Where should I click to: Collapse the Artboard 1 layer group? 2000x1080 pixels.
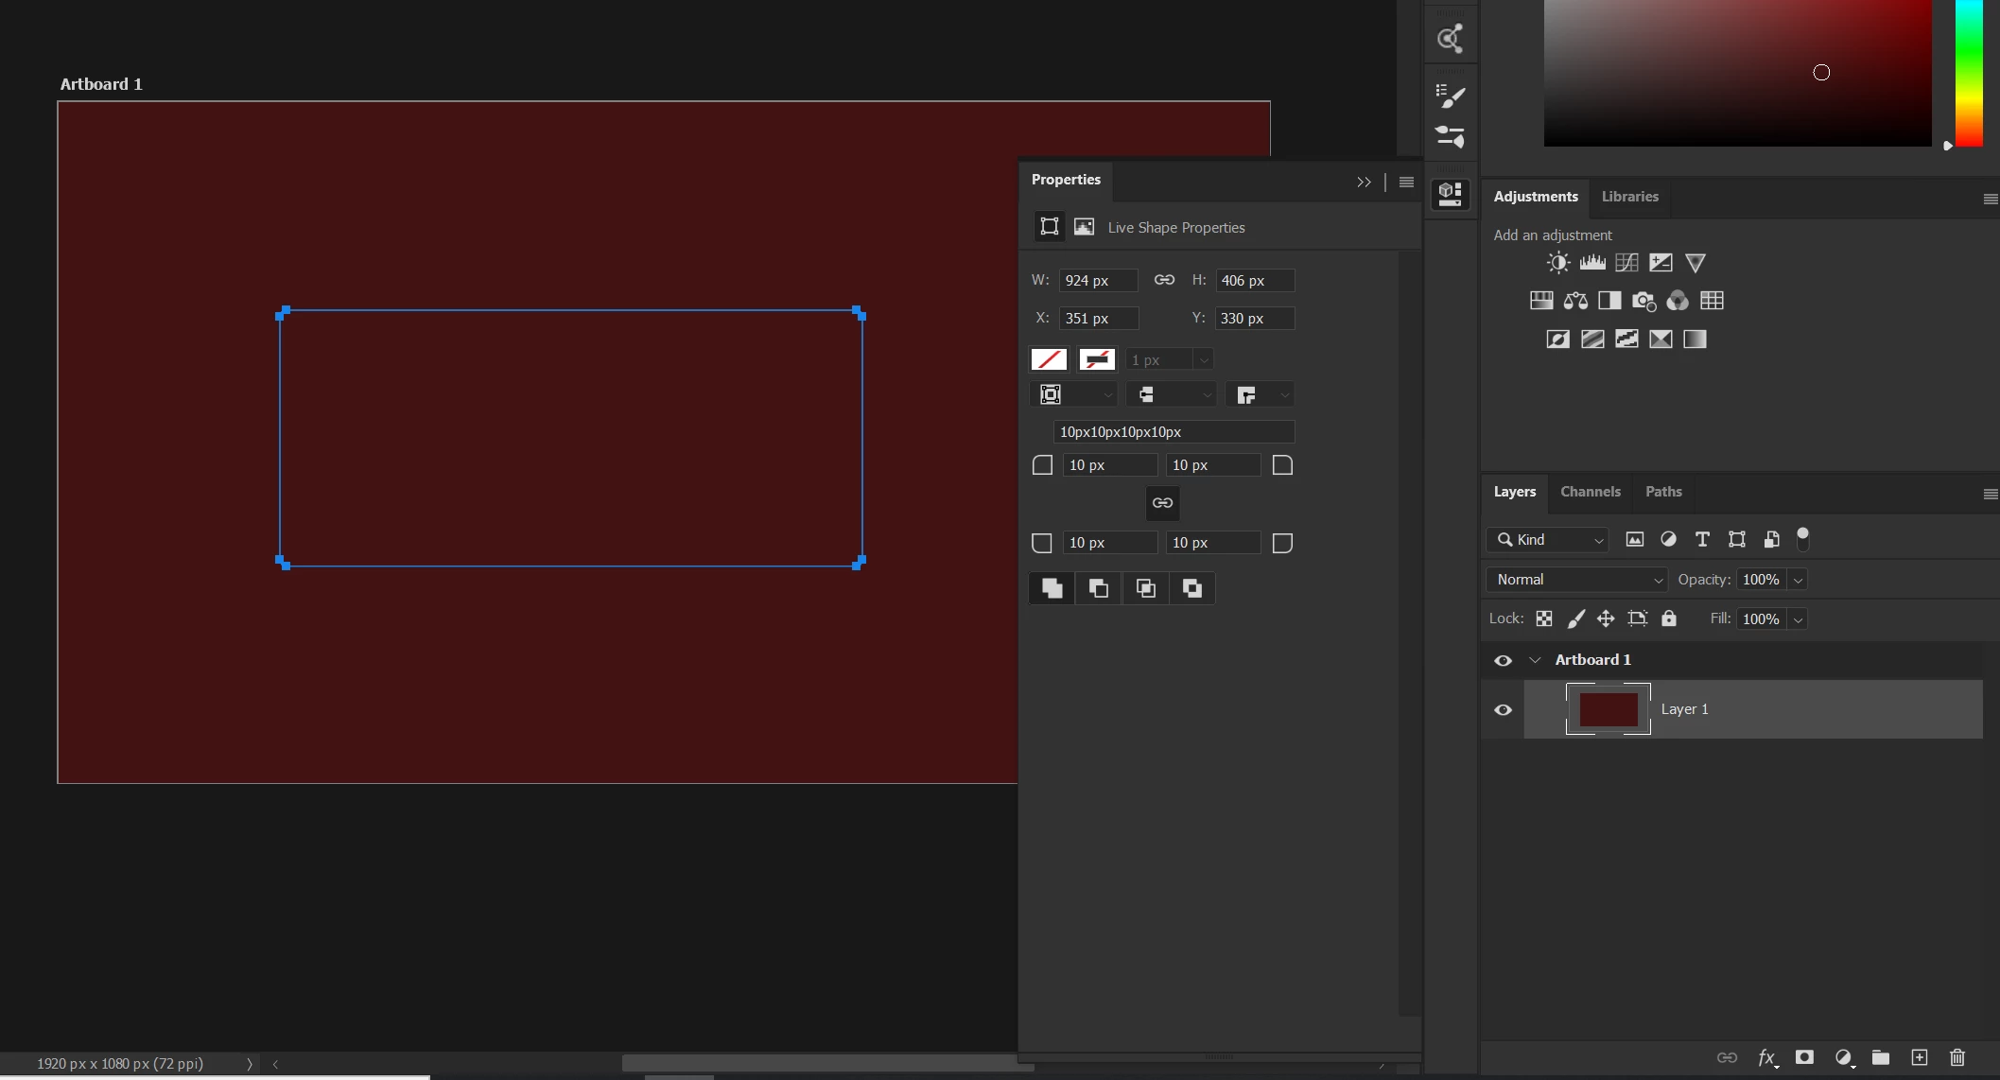[x=1535, y=660]
